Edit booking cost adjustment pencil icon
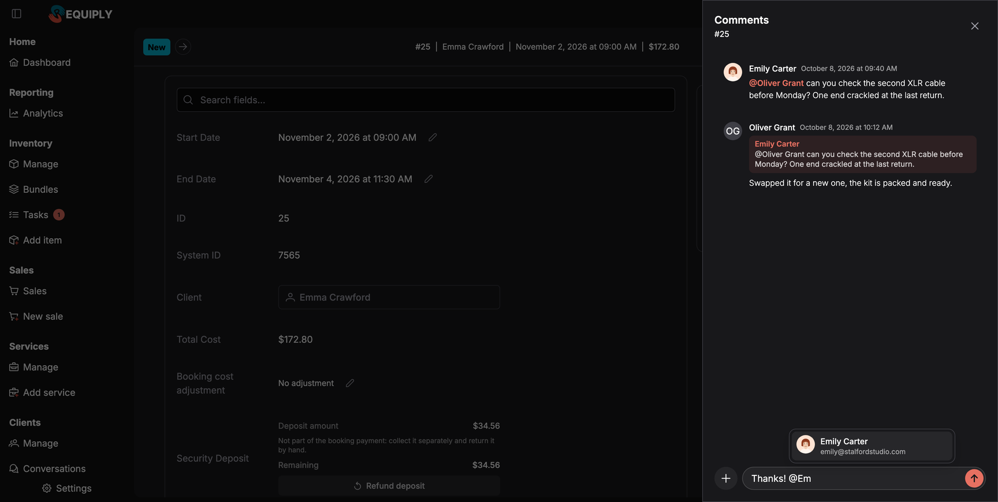 point(350,383)
